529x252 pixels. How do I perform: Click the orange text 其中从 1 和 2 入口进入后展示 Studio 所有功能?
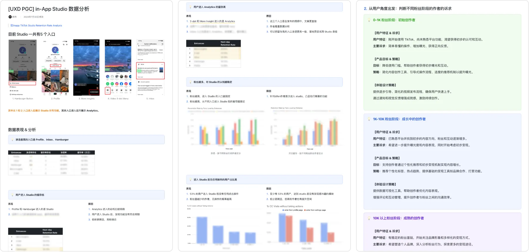point(34,111)
